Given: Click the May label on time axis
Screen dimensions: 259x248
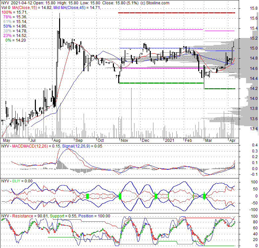Looking at the screenshot, I should point(6,140).
